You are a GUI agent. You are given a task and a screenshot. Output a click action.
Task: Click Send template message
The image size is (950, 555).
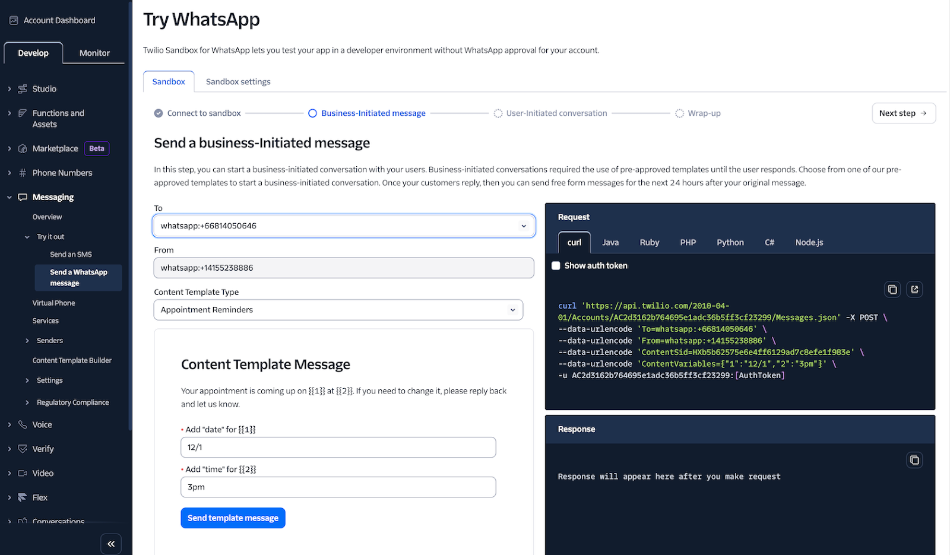[233, 518]
